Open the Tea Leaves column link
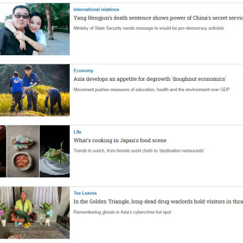Screen dimensions: 243x243 pos(85,193)
